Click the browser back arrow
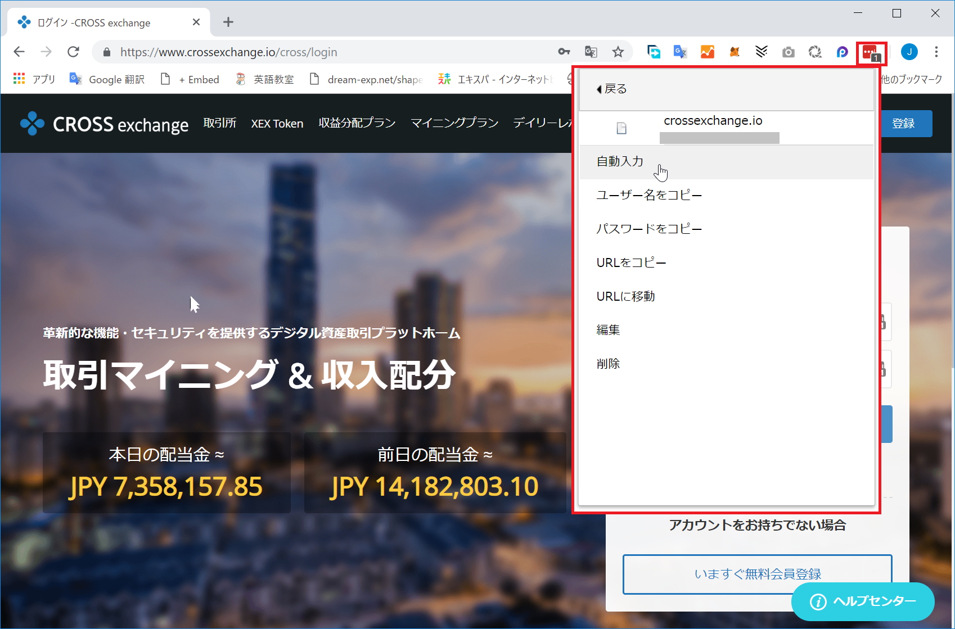This screenshot has width=955, height=629. point(19,52)
